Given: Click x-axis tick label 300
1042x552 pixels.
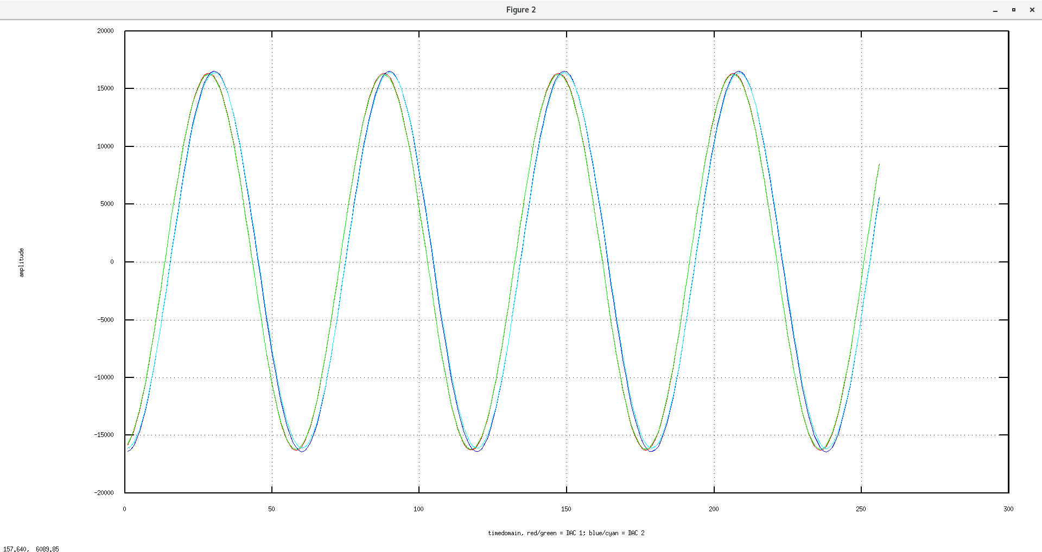Looking at the screenshot, I should (x=1008, y=509).
